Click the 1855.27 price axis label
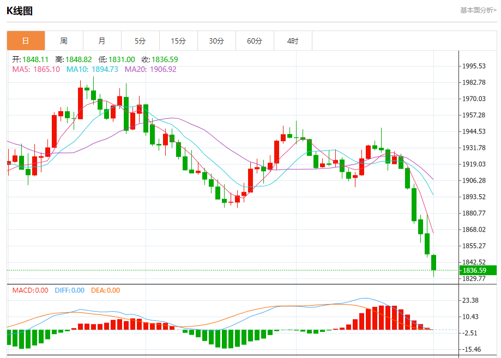The width and height of the screenshot is (501, 358). pos(474,246)
